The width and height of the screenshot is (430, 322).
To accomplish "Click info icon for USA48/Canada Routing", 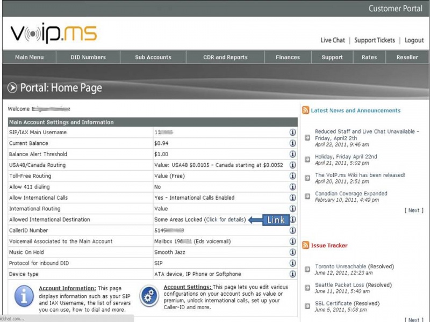I will click(x=292, y=165).
